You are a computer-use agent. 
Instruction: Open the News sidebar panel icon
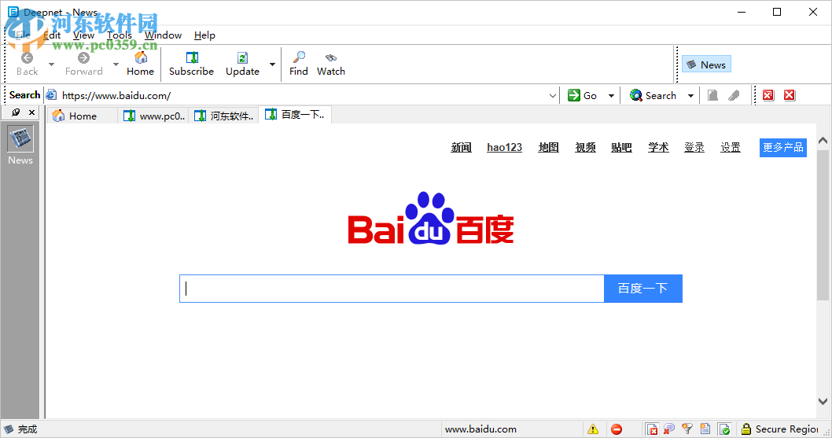20,139
